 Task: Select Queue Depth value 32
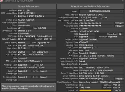coord(120,34)
